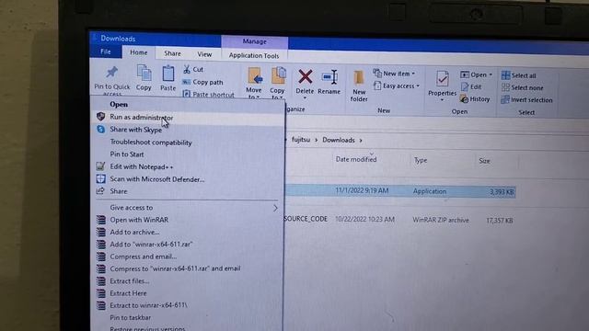
Task: Click the Paste clipboard icon
Action: point(167,74)
